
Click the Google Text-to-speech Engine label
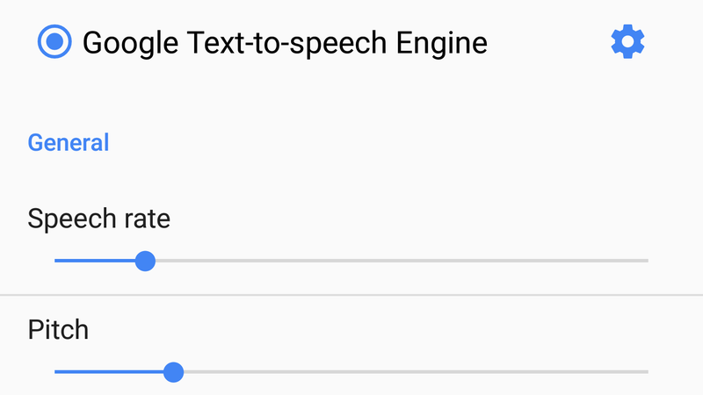click(x=285, y=43)
